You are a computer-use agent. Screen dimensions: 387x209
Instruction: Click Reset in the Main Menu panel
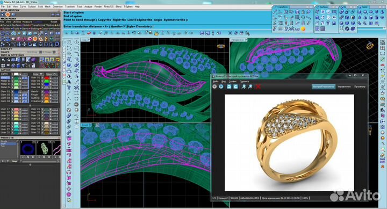(54, 22)
